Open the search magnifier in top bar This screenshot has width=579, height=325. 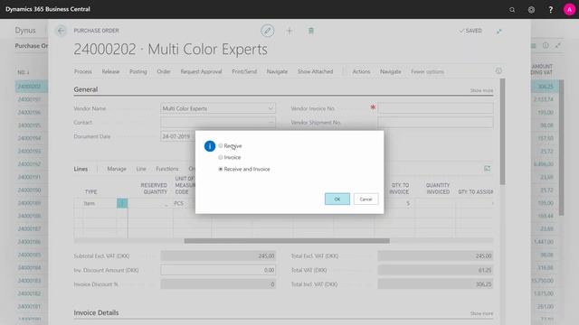(x=512, y=10)
